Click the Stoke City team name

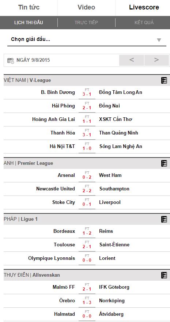64,202
